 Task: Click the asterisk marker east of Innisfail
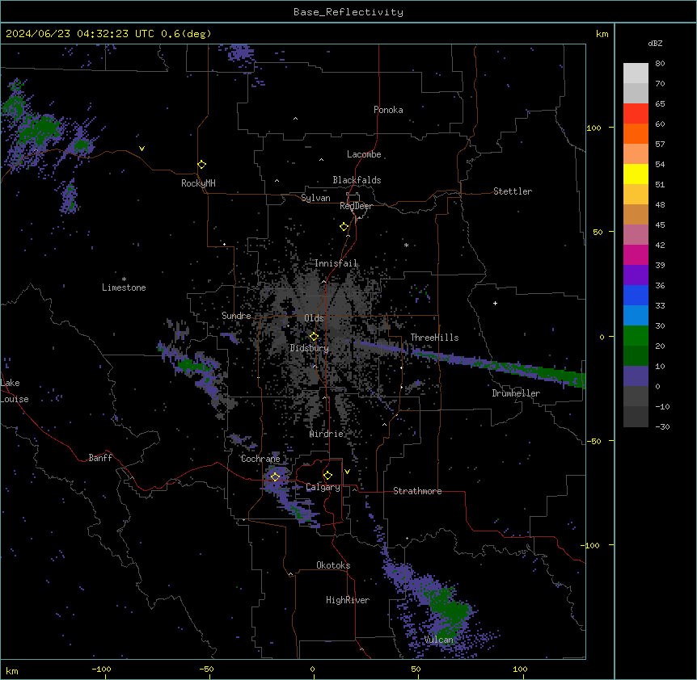pyautogui.click(x=406, y=245)
